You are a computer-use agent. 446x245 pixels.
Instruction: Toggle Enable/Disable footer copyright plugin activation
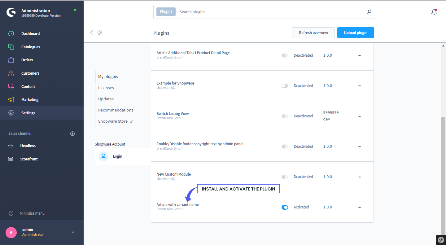click(x=285, y=147)
